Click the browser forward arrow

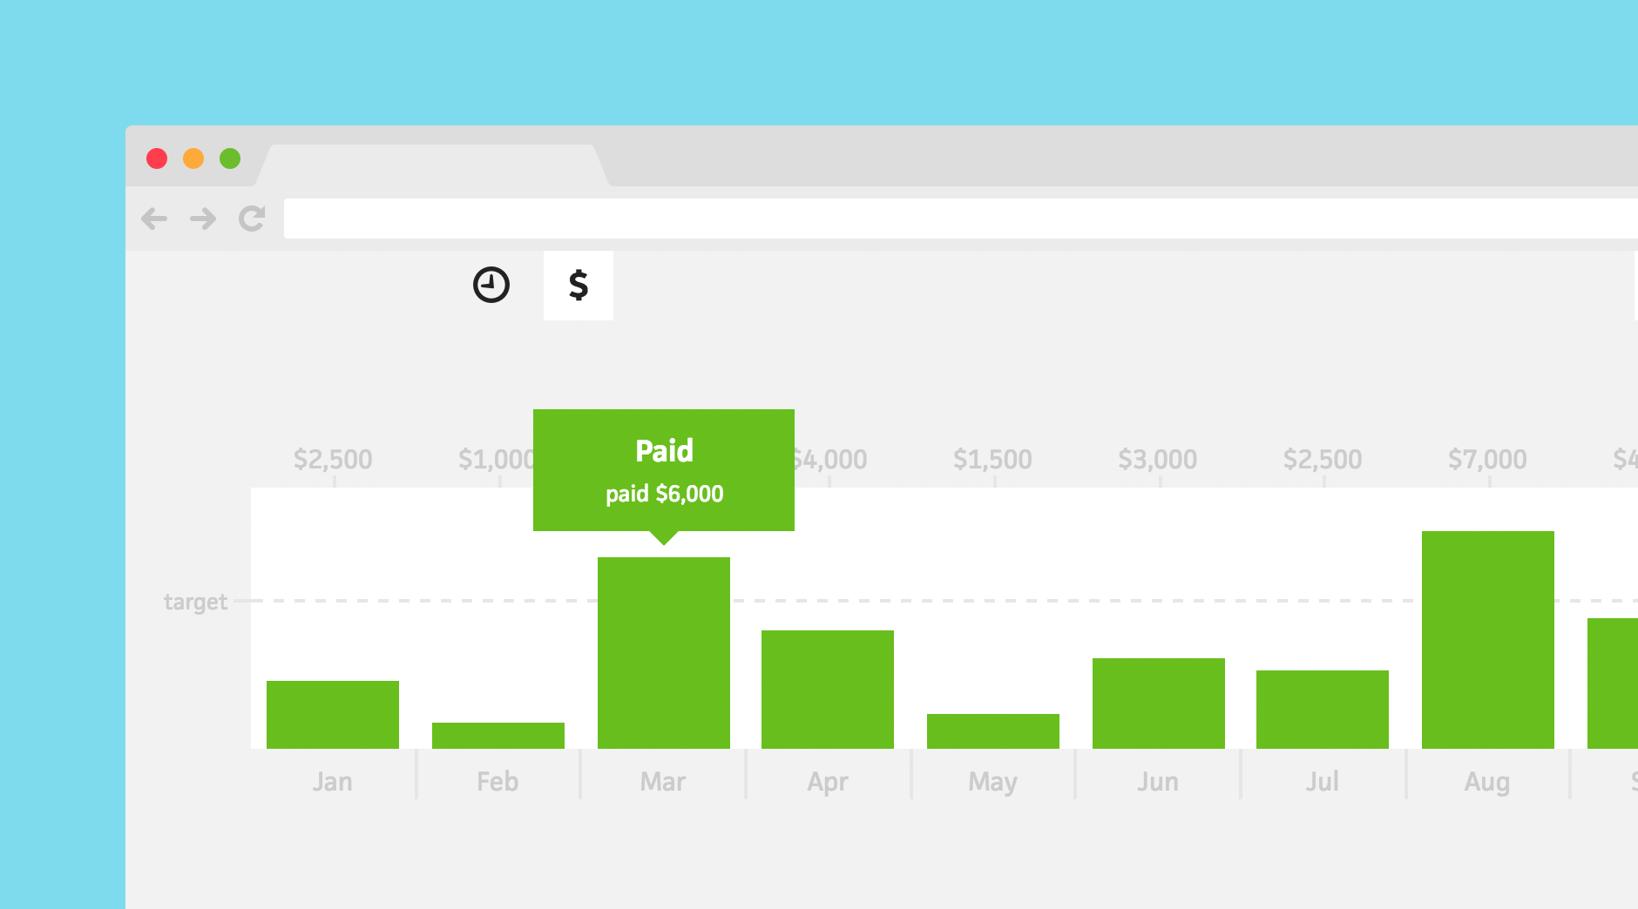203,219
